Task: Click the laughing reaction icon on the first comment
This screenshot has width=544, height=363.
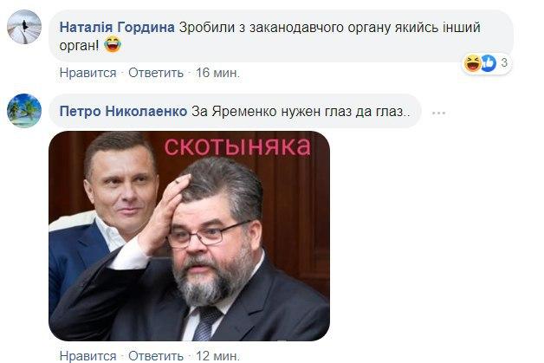Action: pyautogui.click(x=472, y=63)
